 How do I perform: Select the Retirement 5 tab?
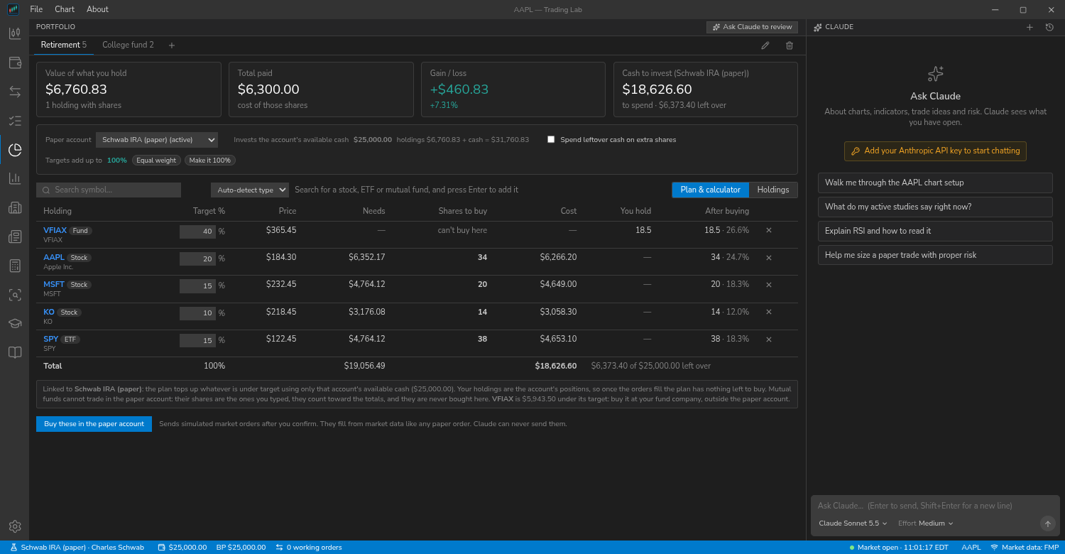[64, 45]
